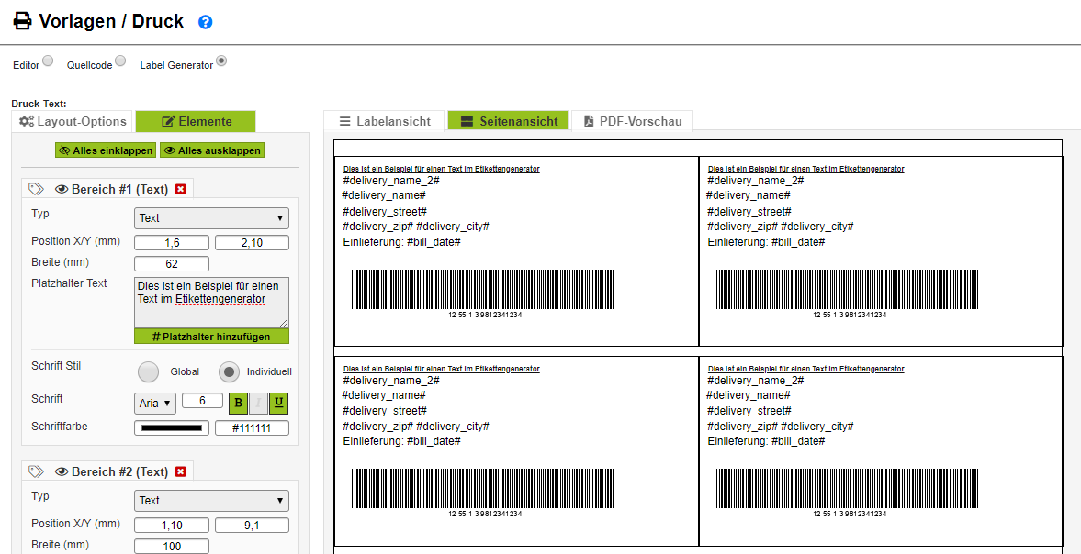Toggle visibility eye of Bereich #2
This screenshot has width=1081, height=554.
point(62,471)
